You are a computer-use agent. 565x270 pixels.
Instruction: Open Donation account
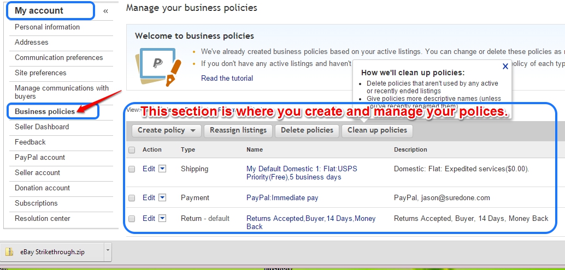click(x=42, y=188)
